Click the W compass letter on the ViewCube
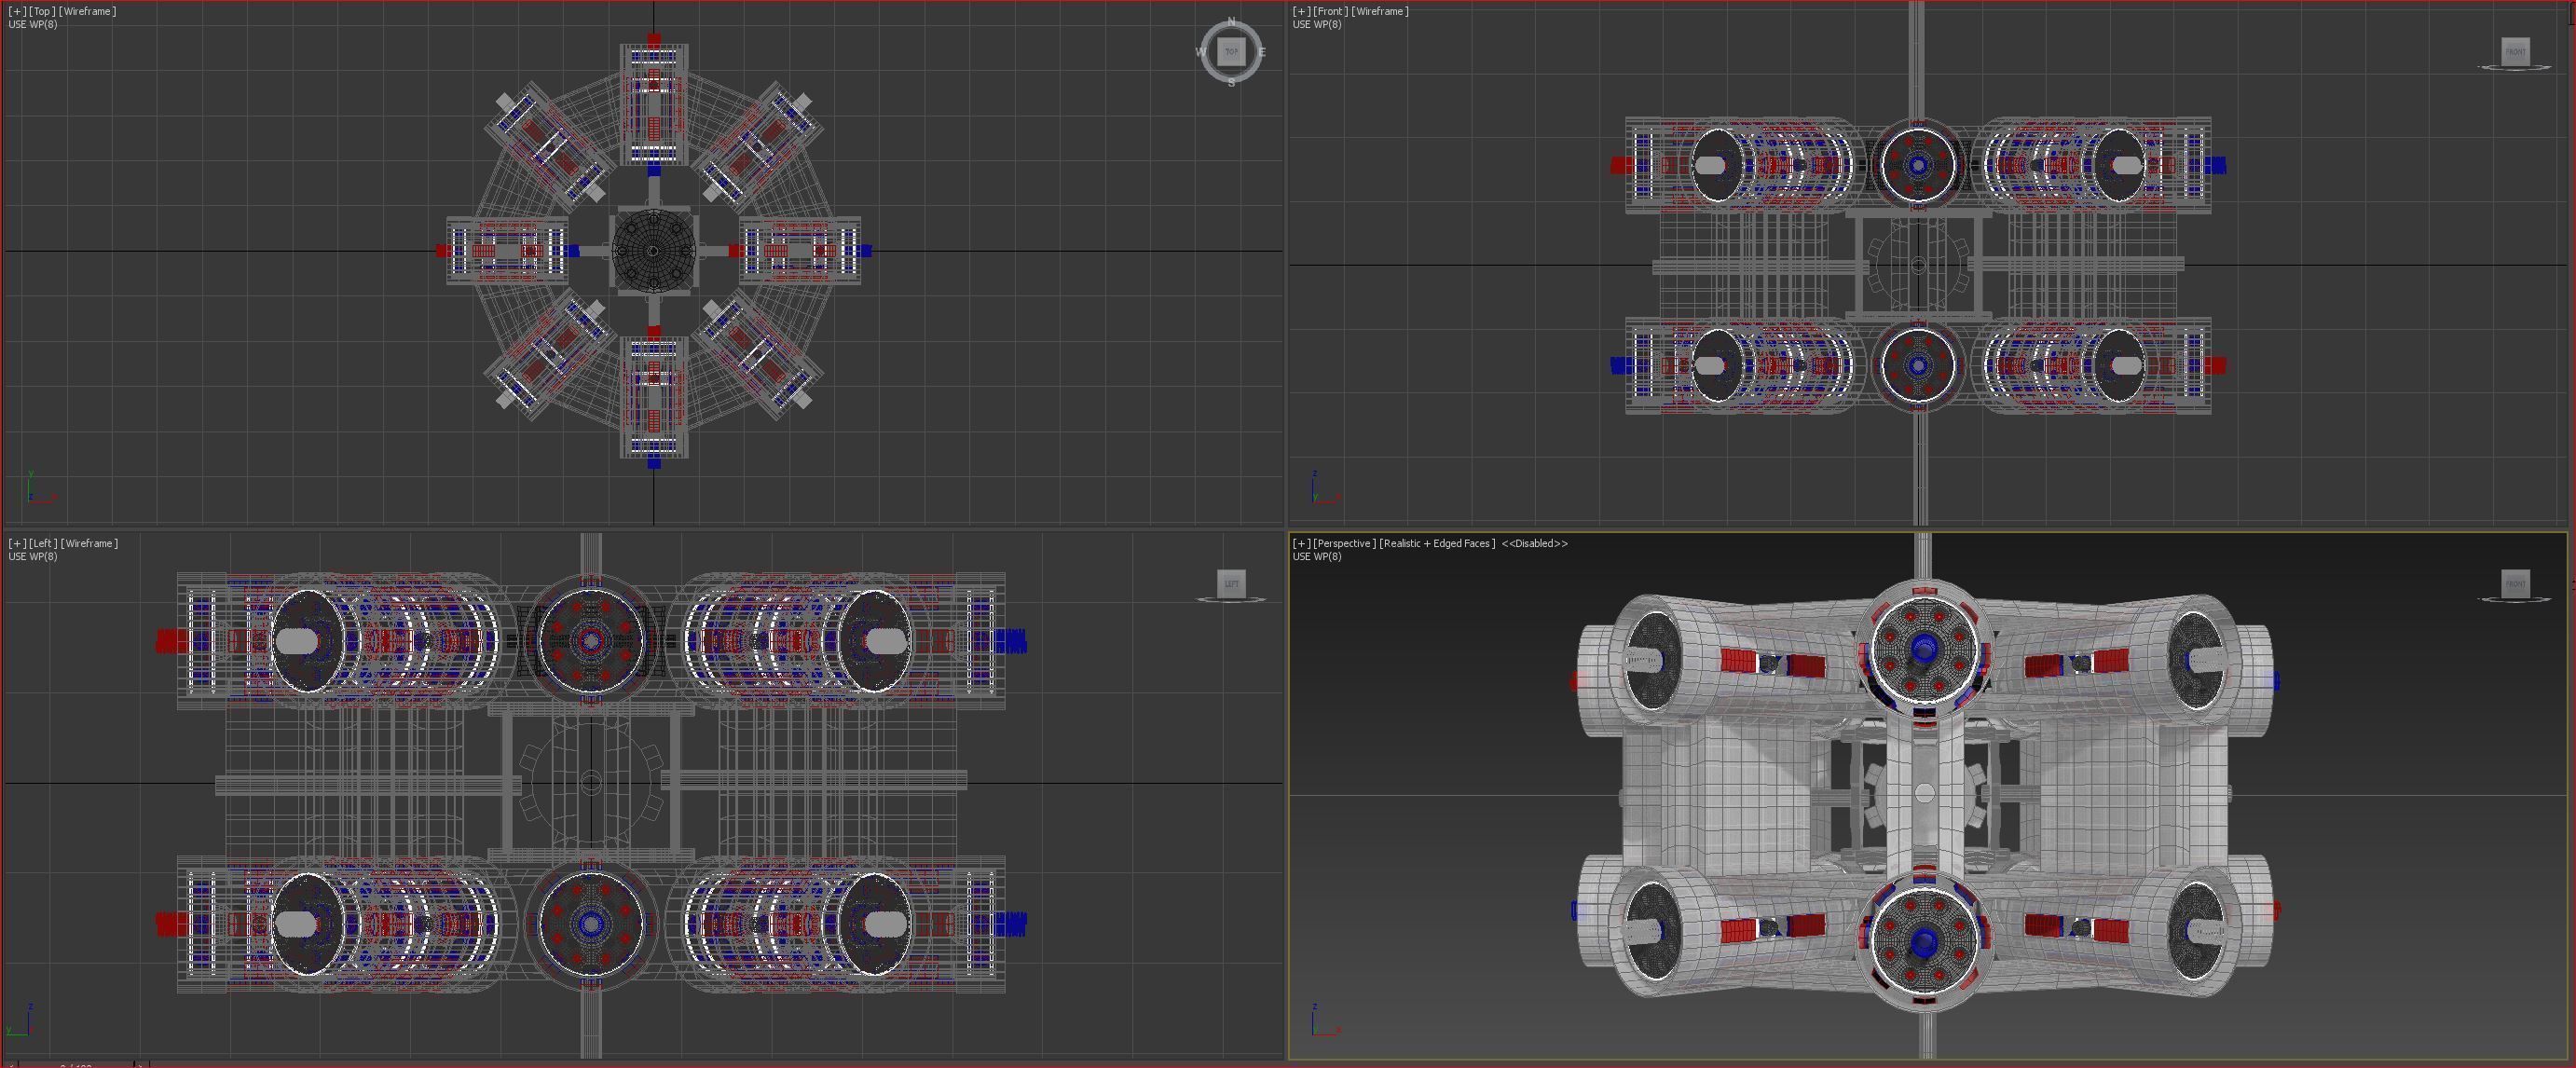 1200,52
